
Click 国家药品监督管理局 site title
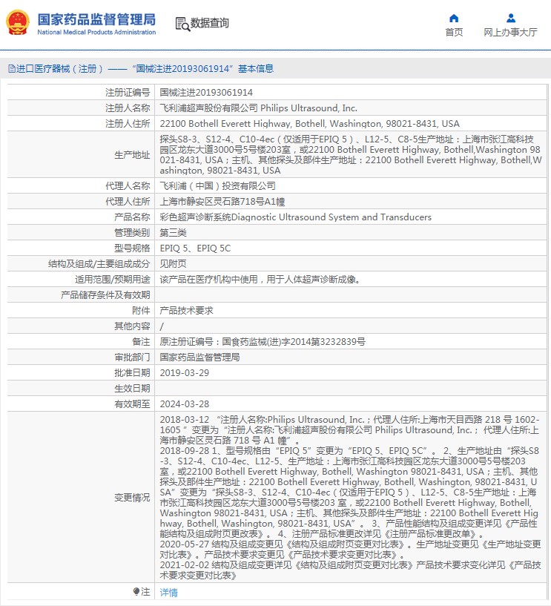tap(96, 19)
